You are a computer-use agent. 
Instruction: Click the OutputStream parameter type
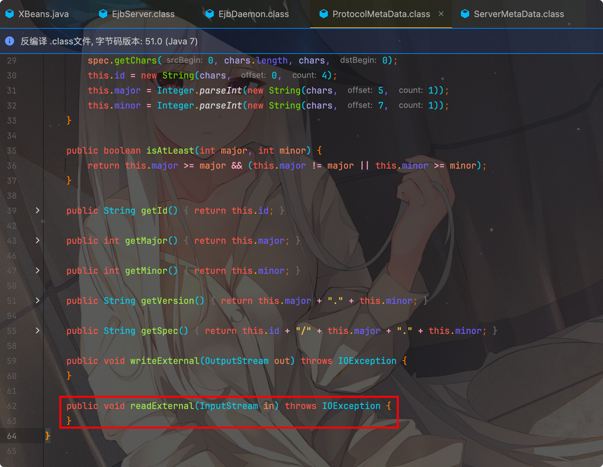pos(237,361)
